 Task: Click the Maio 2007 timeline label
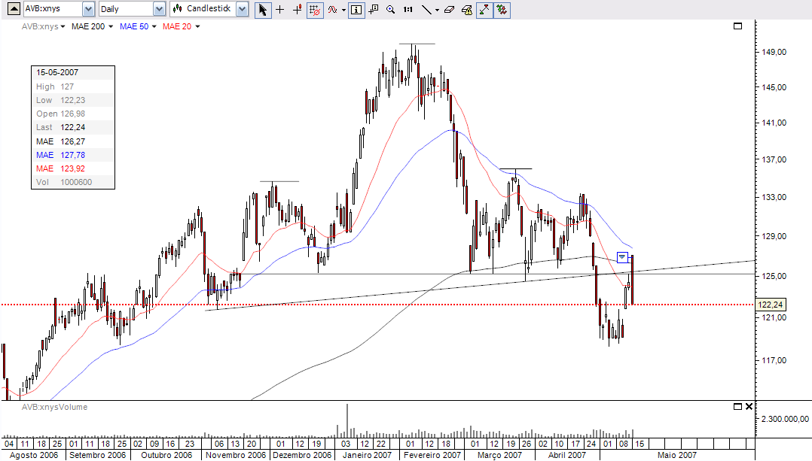(677, 455)
